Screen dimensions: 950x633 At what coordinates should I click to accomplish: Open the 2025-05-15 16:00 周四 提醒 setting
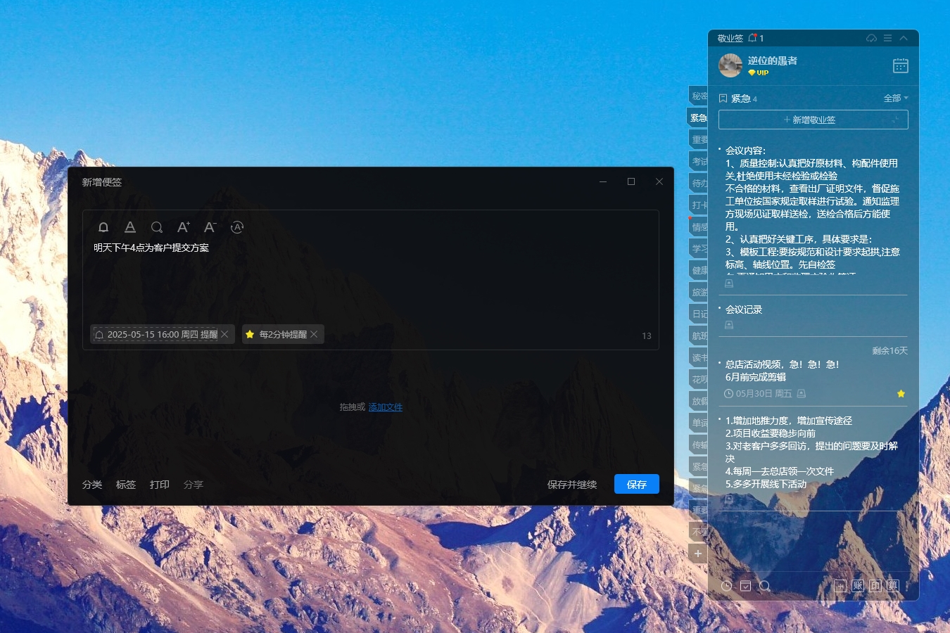156,334
